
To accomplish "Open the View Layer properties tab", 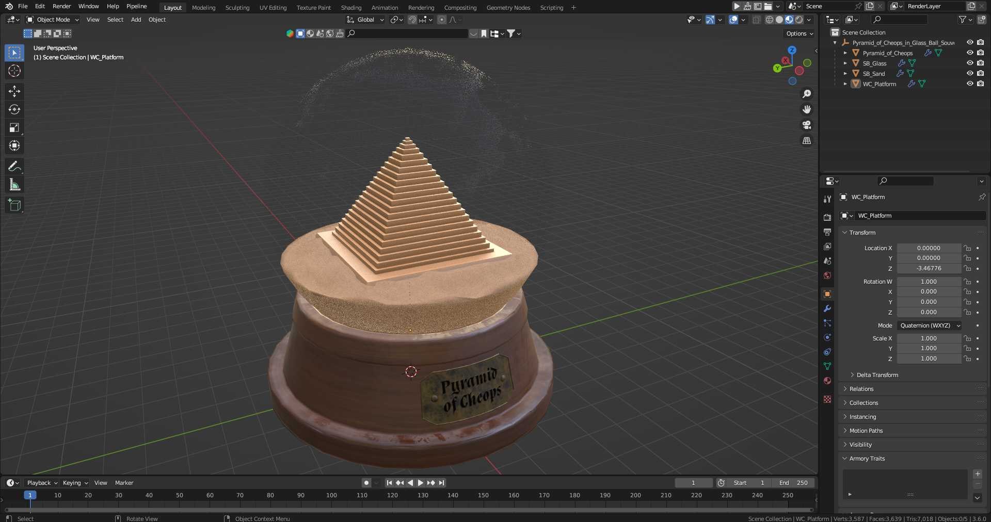I will coord(827,247).
